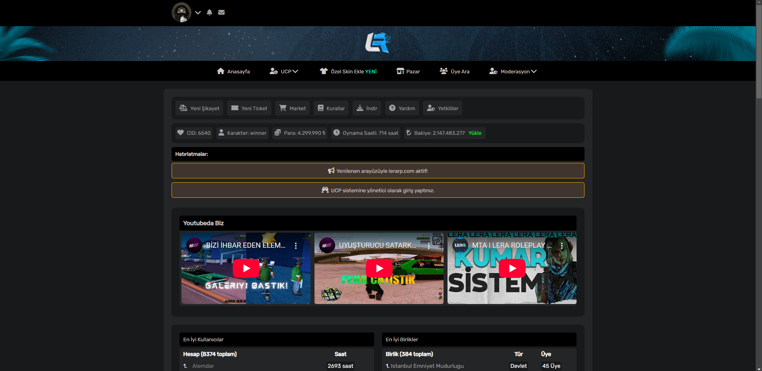
Task: Open the three-dot menu on first video
Action: (295, 245)
